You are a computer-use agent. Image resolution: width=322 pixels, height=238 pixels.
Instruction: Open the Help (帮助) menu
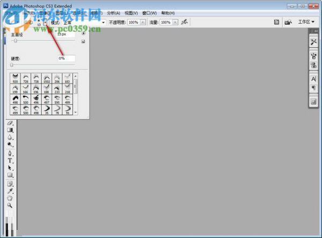pyautogui.click(x=168, y=13)
